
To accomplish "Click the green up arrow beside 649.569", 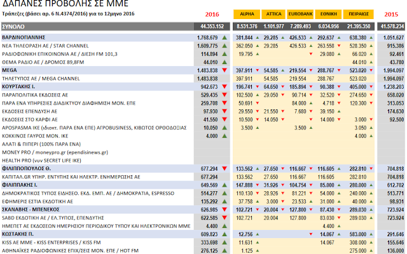I will tap(224, 185).
